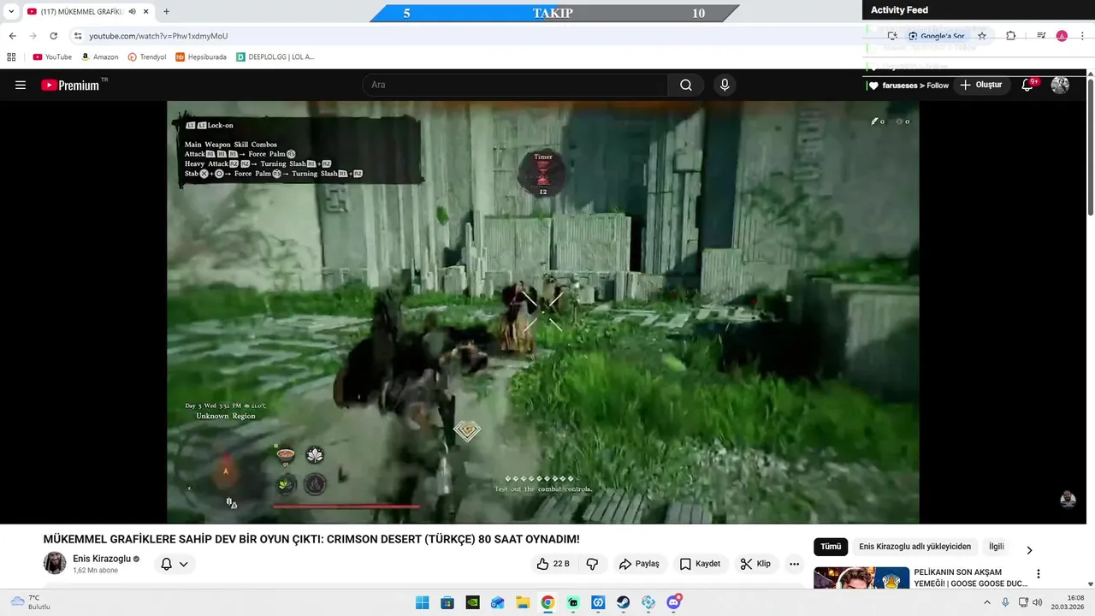Like the video with 22 B likes
Screen dimensions: 1095x616
click(553, 564)
